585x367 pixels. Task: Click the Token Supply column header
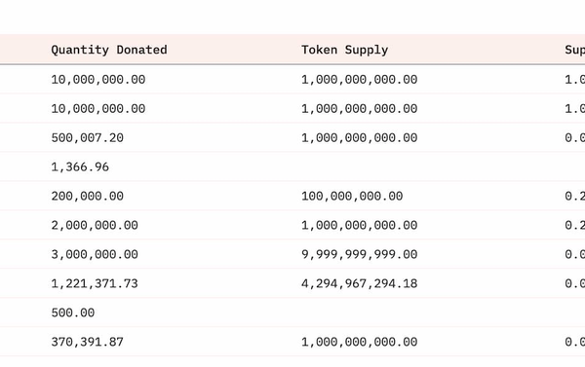point(345,50)
